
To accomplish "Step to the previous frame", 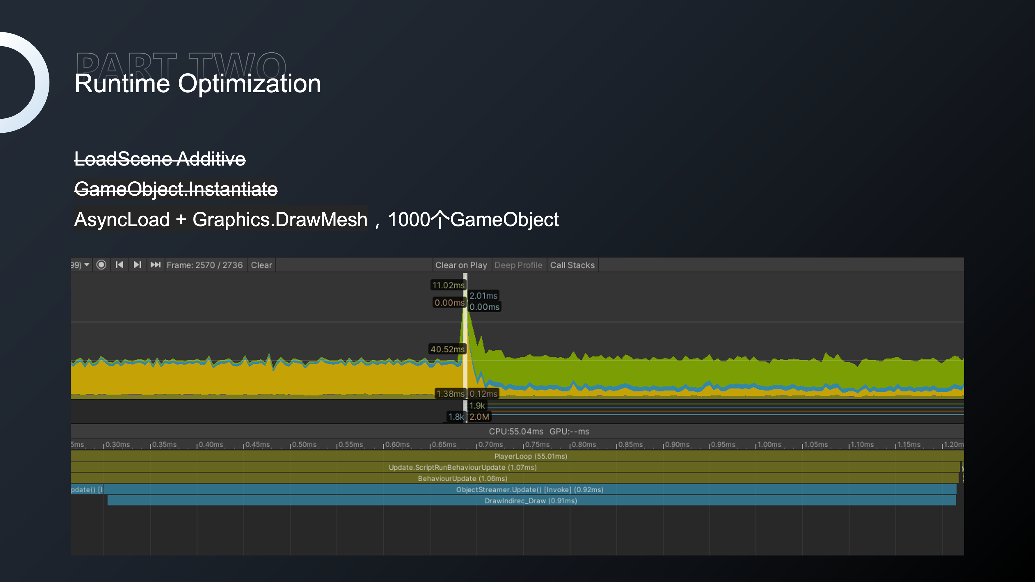I will (119, 265).
